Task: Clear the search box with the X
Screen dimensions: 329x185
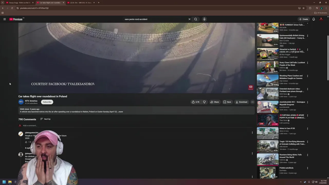Action: [x=189, y=19]
